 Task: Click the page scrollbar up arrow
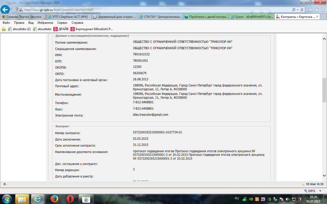pos(324,39)
